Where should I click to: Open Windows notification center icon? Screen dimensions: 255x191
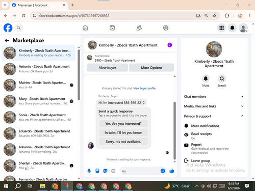[x=247, y=186]
